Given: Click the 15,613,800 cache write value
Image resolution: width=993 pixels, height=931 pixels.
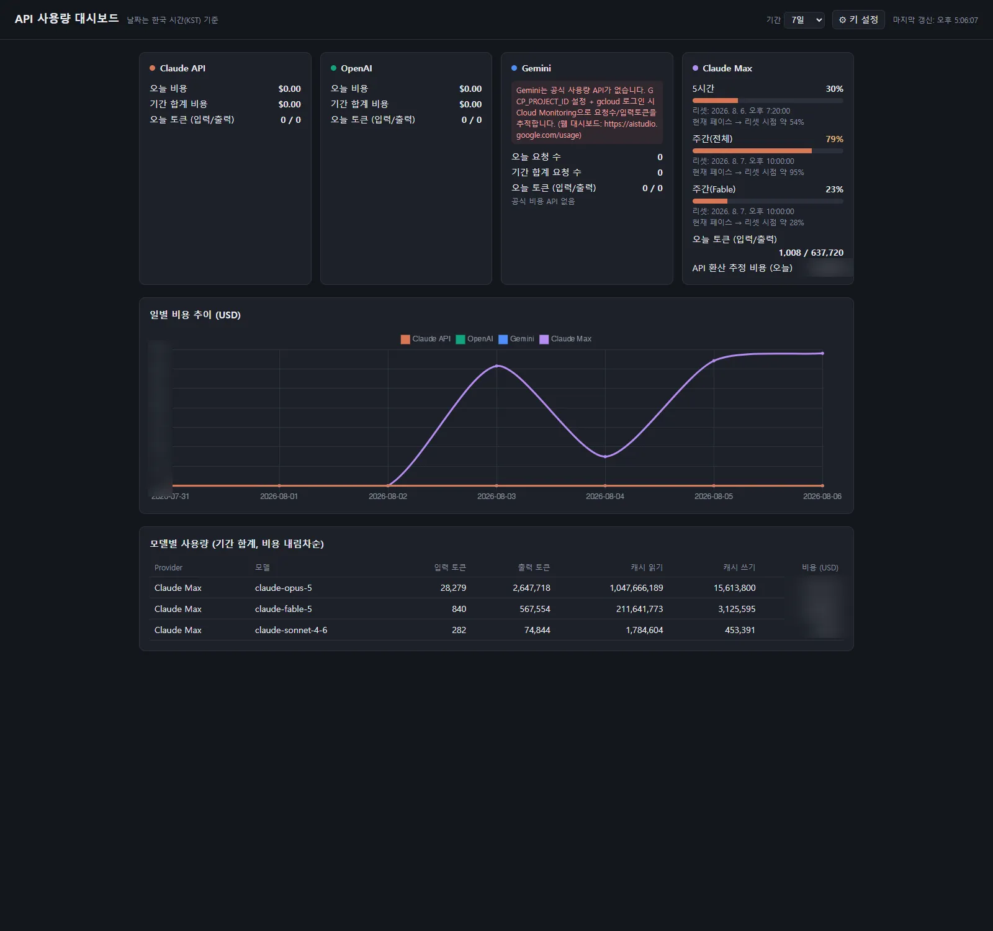Looking at the screenshot, I should coord(734,588).
